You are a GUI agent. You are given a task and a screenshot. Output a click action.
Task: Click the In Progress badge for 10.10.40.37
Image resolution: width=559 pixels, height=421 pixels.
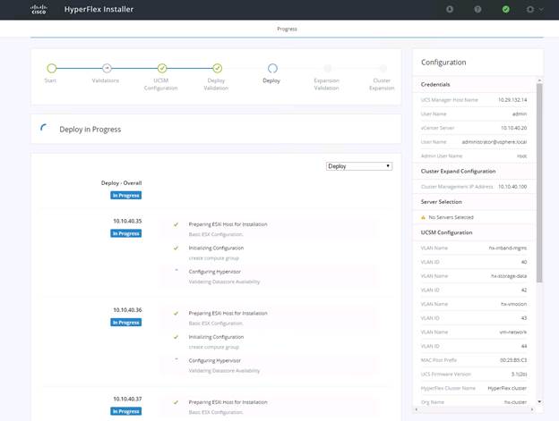(x=125, y=411)
